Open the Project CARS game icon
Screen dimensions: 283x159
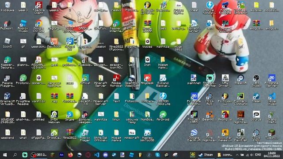coord(194,117)
